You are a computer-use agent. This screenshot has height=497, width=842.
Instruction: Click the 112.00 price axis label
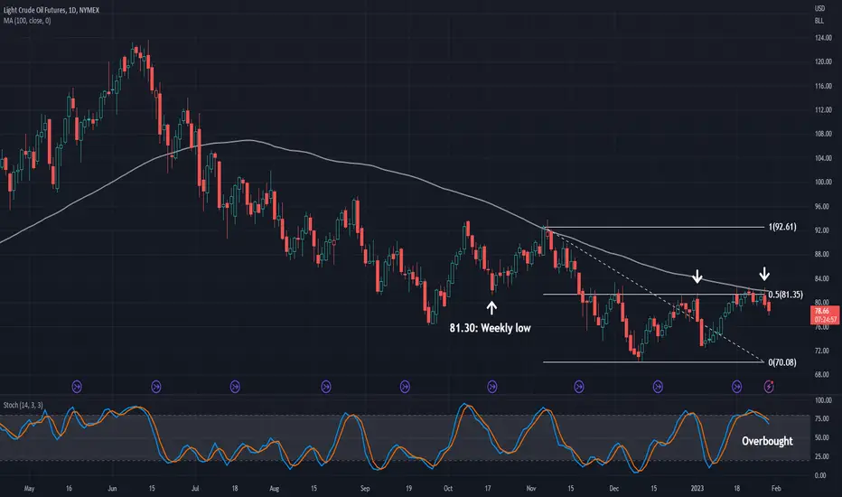[x=823, y=109]
